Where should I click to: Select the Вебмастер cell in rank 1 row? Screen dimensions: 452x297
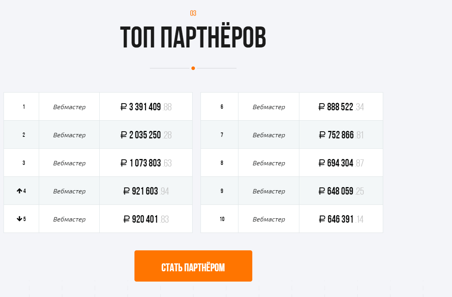click(x=69, y=106)
